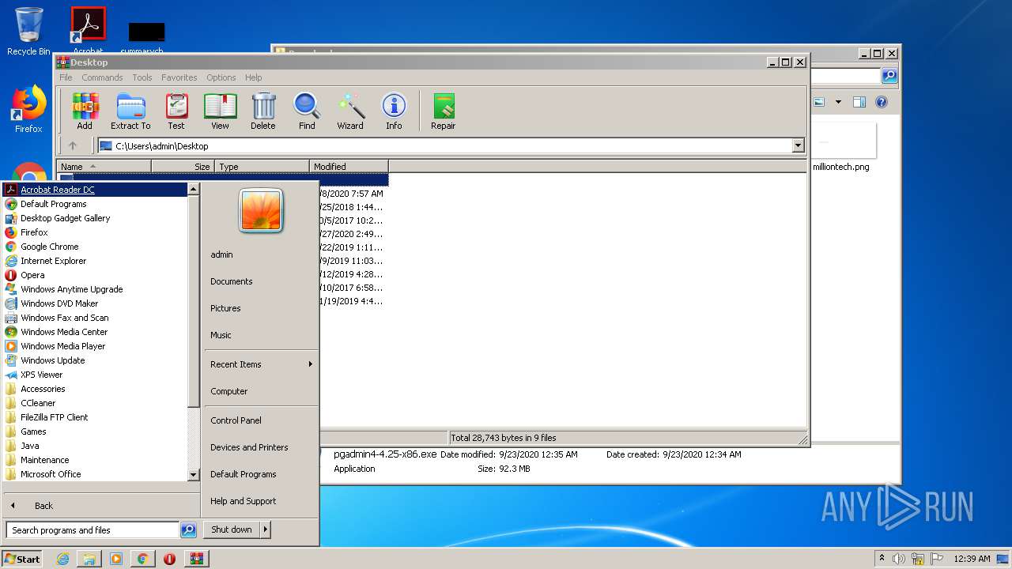1012x569 pixels.
Task: Click the Start button on the taskbar
Action: (x=22, y=559)
